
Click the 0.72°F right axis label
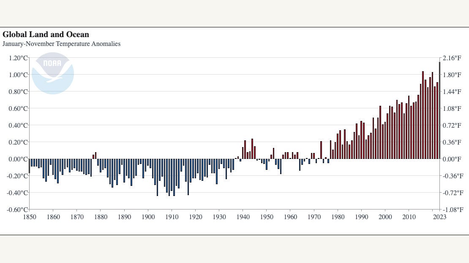click(452, 125)
